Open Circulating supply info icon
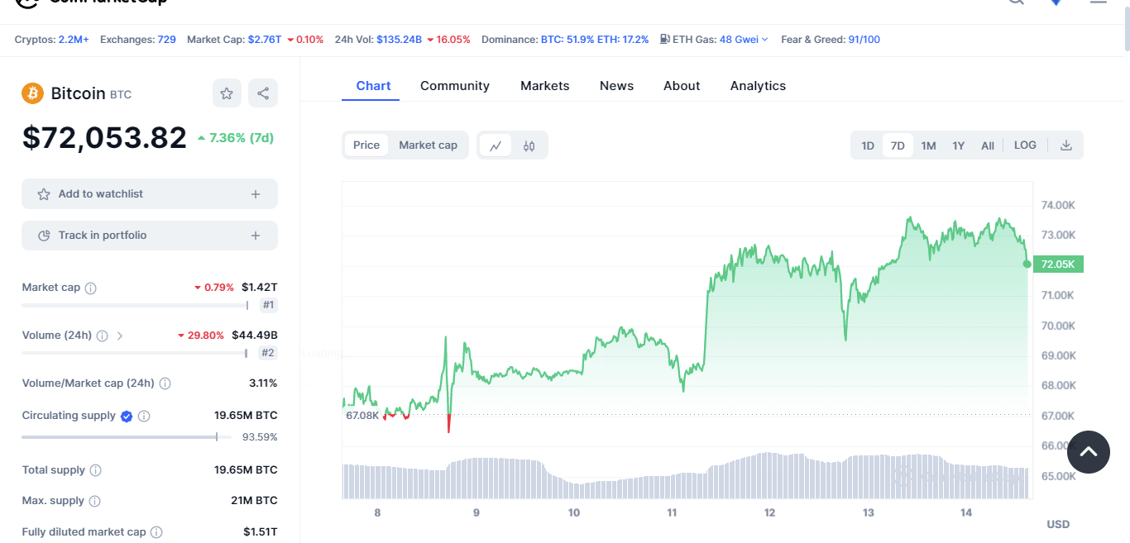The height and width of the screenshot is (543, 1130). click(144, 417)
